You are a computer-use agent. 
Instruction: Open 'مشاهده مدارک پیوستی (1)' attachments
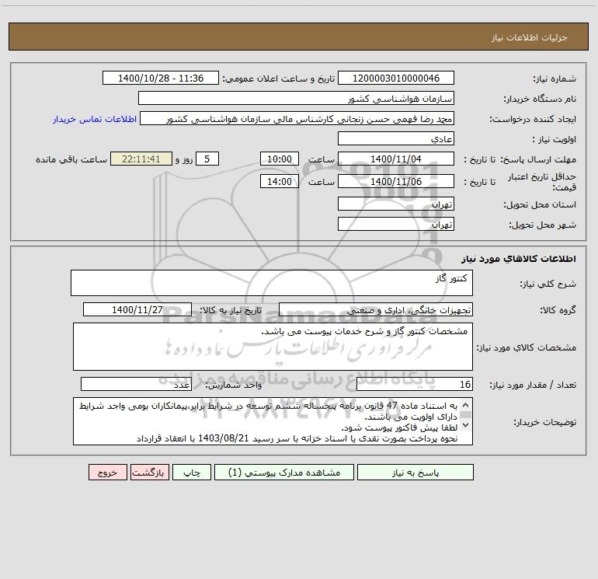pyautogui.click(x=284, y=473)
